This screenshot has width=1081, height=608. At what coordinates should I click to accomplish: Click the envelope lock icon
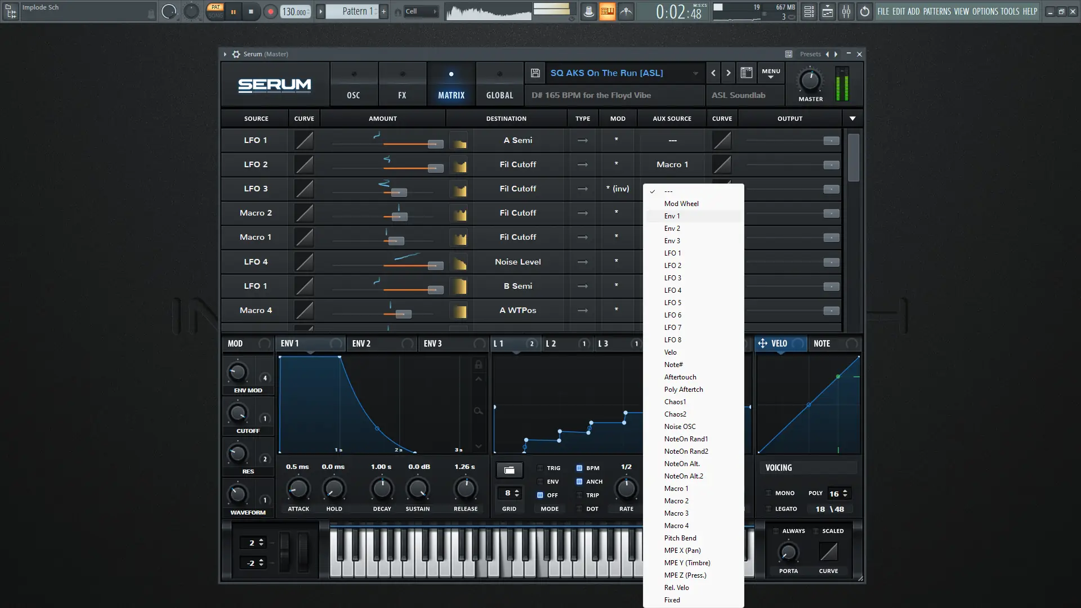click(479, 365)
